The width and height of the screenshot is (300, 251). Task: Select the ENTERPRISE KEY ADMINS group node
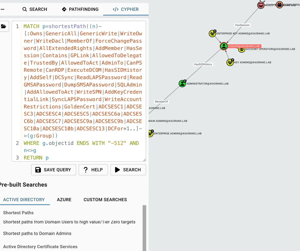coord(212,33)
